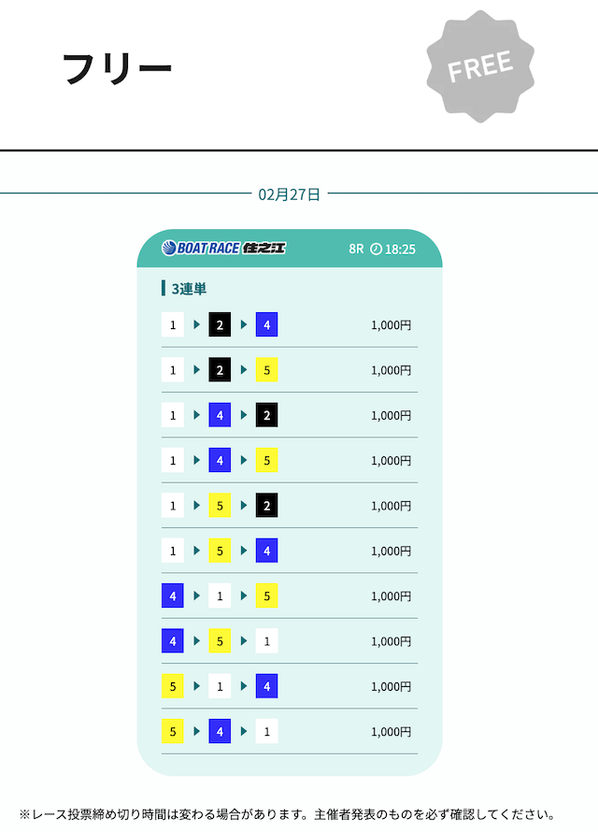Click the second arrow in the 5-4-1 row
This screenshot has height=832, width=598.
tap(244, 731)
